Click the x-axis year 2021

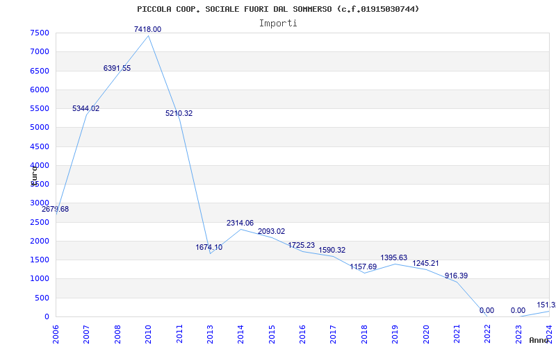[457, 334]
